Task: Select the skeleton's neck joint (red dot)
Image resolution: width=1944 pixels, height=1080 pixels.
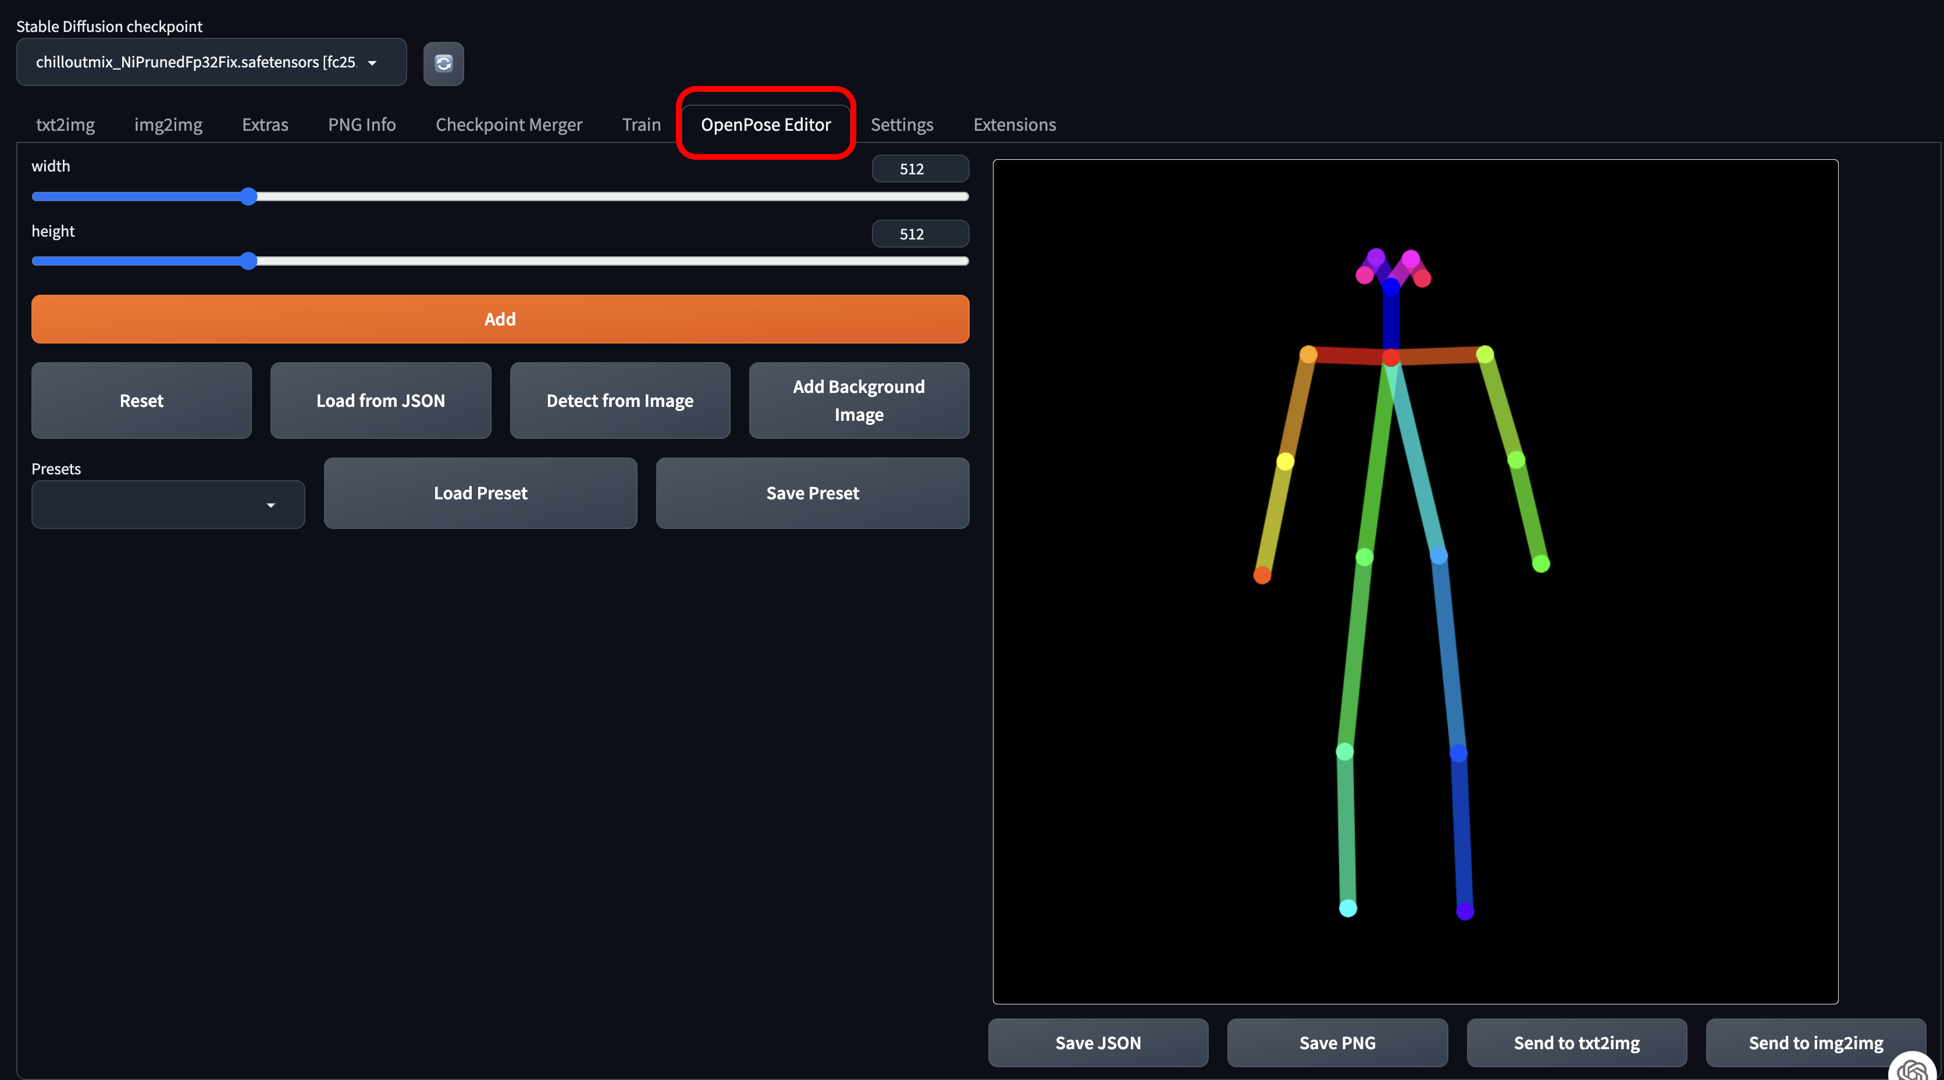Action: click(1391, 357)
